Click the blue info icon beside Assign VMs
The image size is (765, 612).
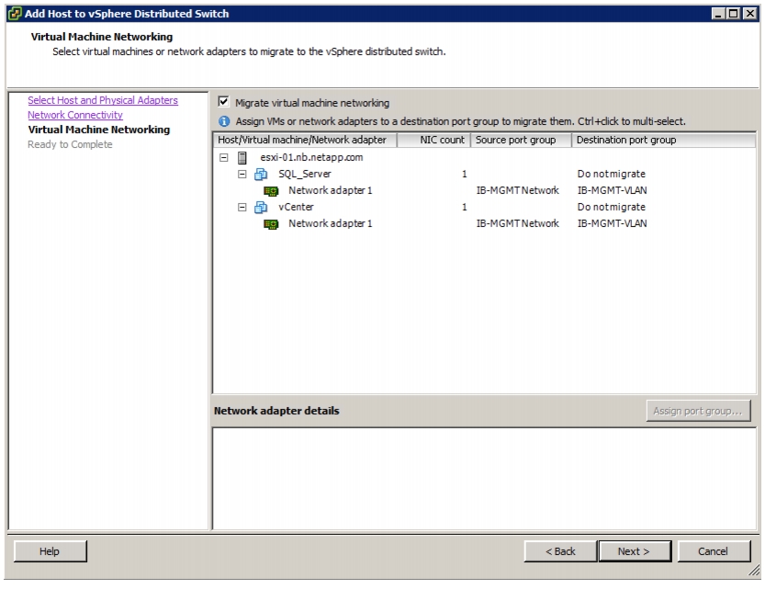[224, 121]
